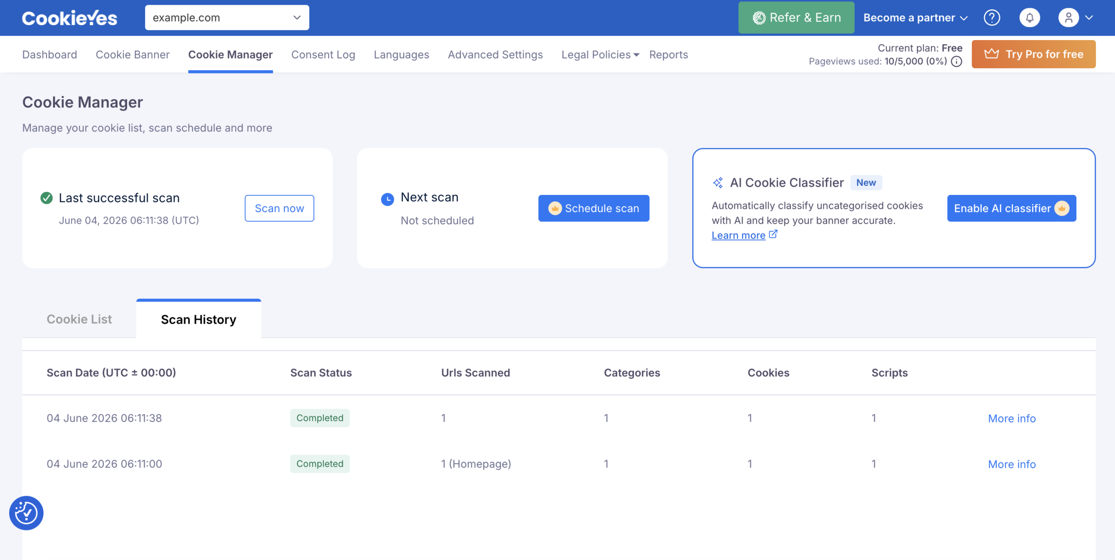
Task: Click the crown badge on Schedule scan button
Action: pyautogui.click(x=555, y=208)
